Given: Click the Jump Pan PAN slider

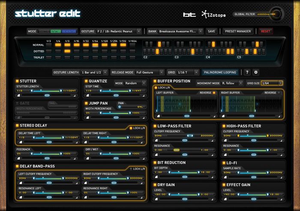Looking at the screenshot, I should (132, 107).
